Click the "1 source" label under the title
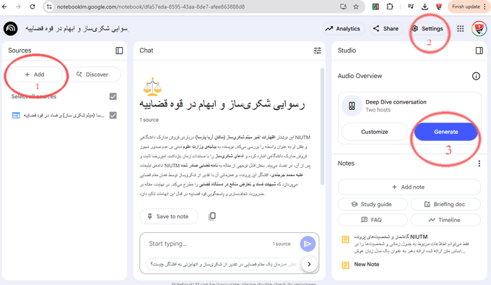Image resolution: width=491 pixels, height=285 pixels. point(149,120)
